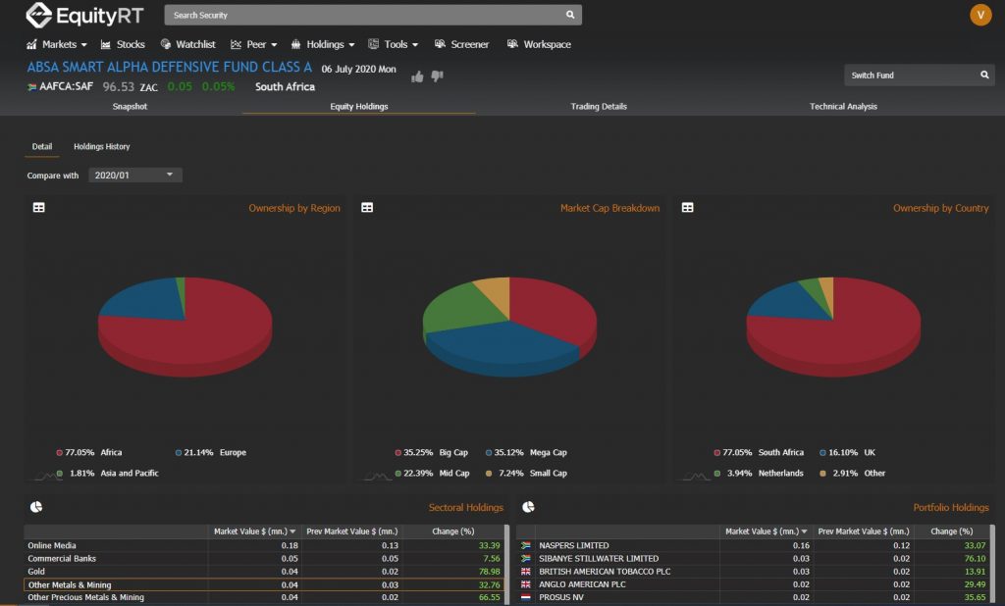Open the Holdings menu
Viewport: 1005px width, 606px height.
pyautogui.click(x=322, y=44)
